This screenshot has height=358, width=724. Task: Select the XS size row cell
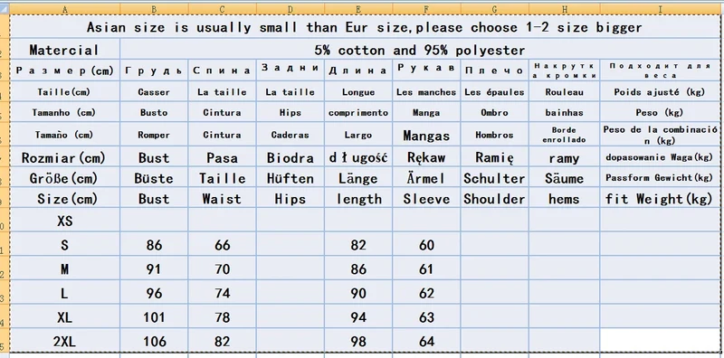click(64, 221)
